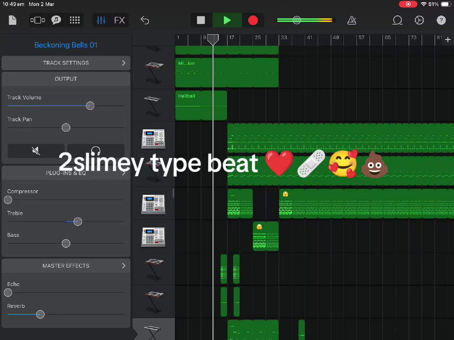Start playback with the green play button
This screenshot has width=454, height=340.
227,20
